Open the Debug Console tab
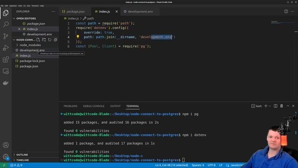This screenshot has width=298, height=168. tap(94, 106)
